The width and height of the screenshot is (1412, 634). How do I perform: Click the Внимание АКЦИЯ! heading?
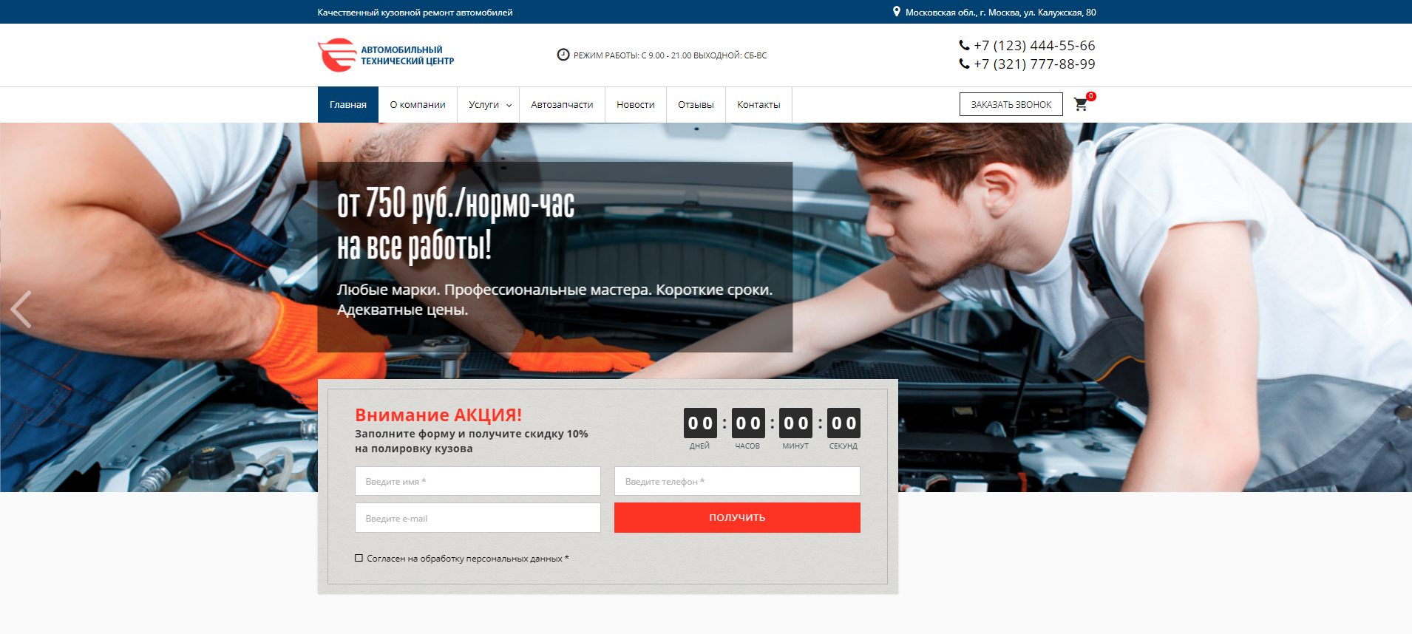[x=438, y=415]
